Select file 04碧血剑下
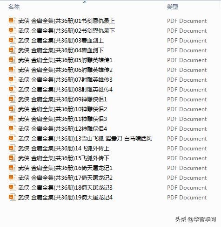Image resolution: width=221 pixels, height=227 pixels. pyautogui.click(x=61, y=50)
